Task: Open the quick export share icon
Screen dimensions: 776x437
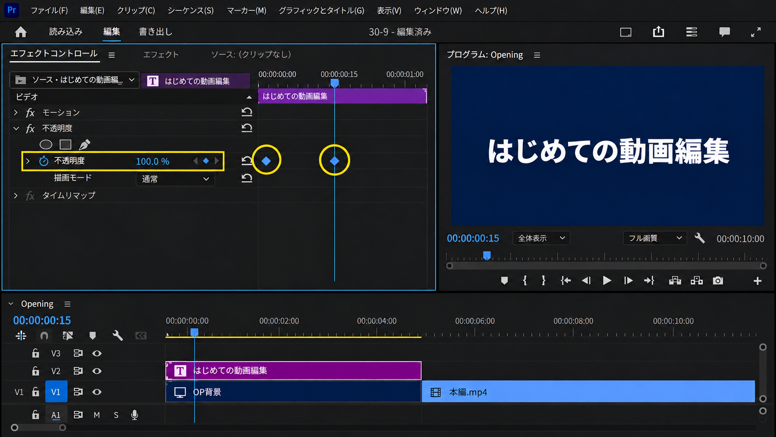Action: pyautogui.click(x=658, y=32)
